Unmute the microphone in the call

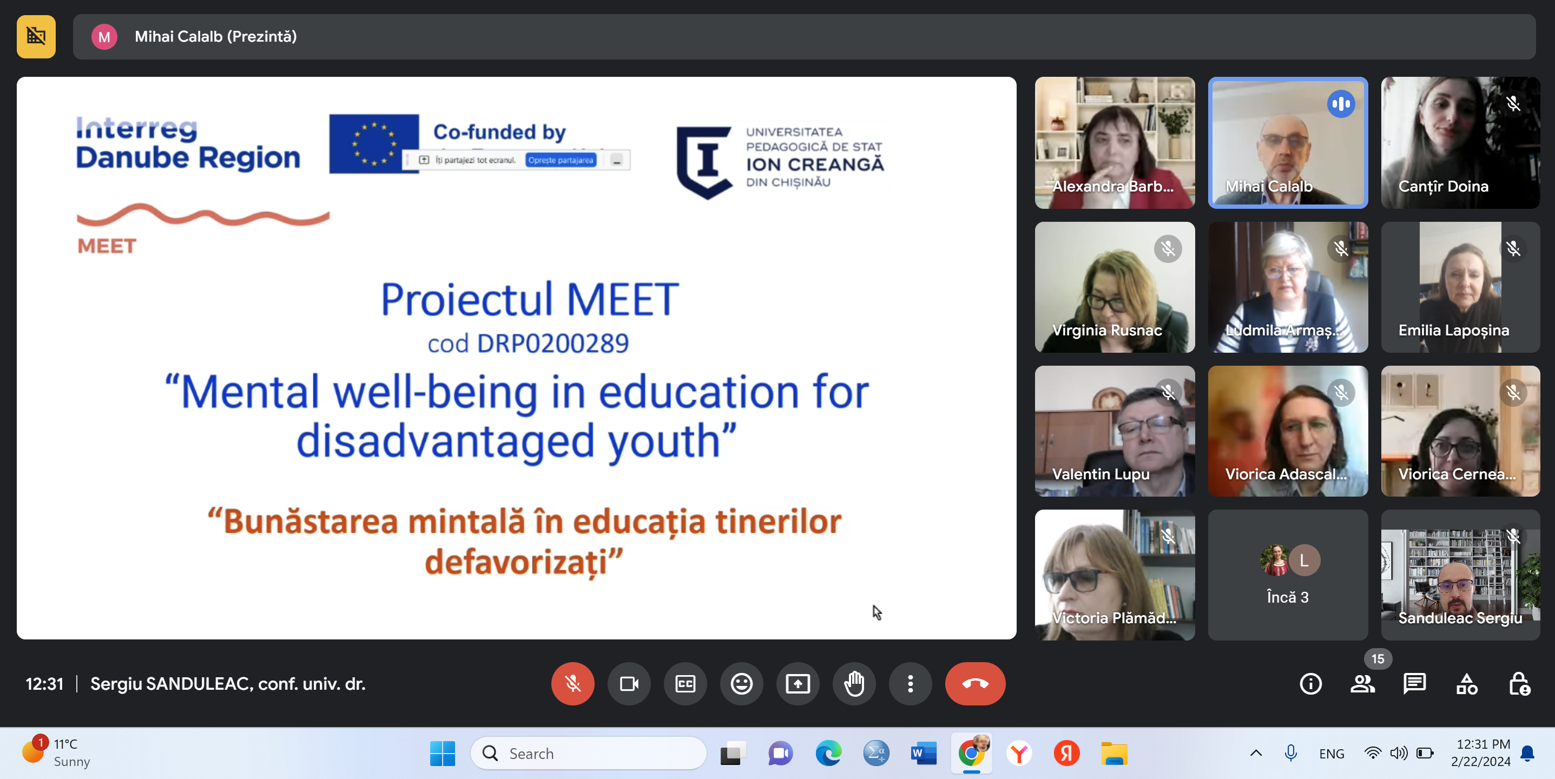(x=572, y=684)
